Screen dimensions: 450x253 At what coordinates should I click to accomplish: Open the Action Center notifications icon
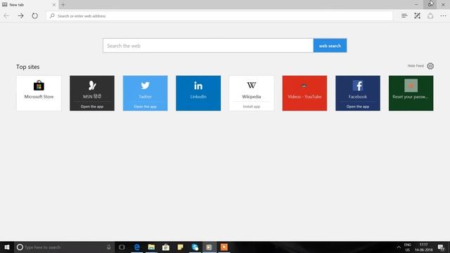pyautogui.click(x=441, y=247)
